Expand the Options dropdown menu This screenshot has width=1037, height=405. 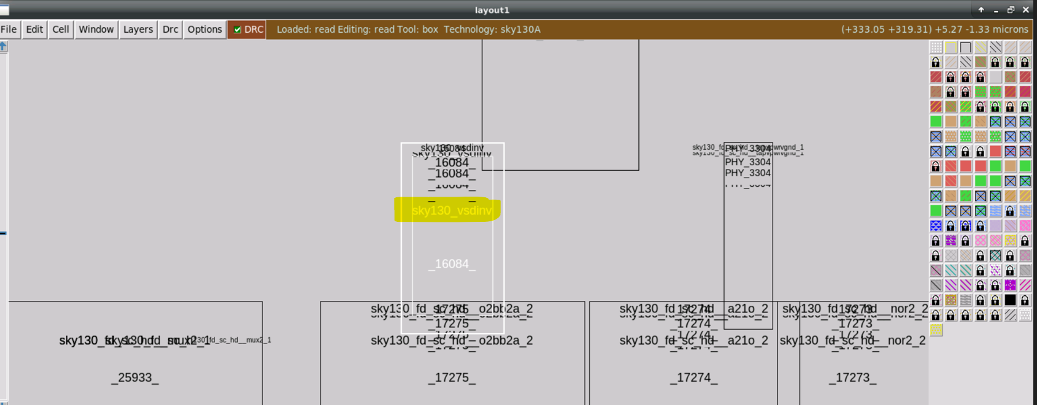(x=205, y=29)
